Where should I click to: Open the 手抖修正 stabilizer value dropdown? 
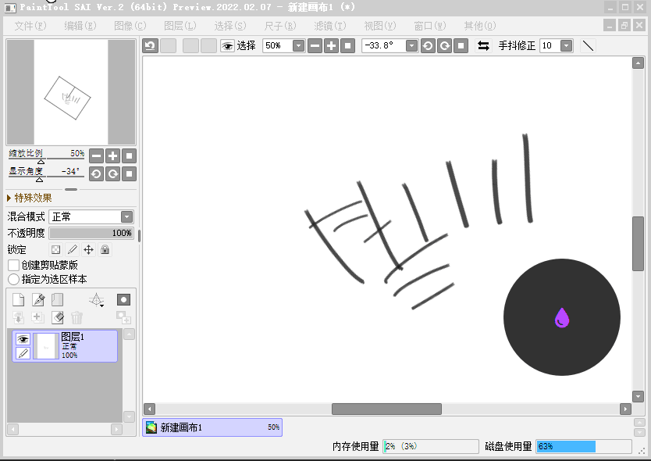click(566, 46)
